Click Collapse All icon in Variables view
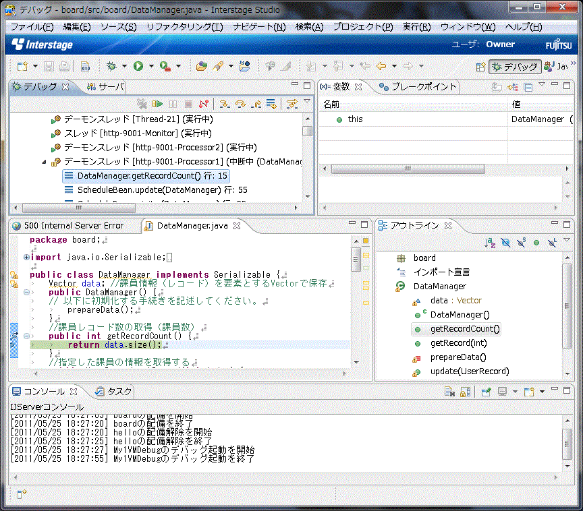 click(528, 87)
